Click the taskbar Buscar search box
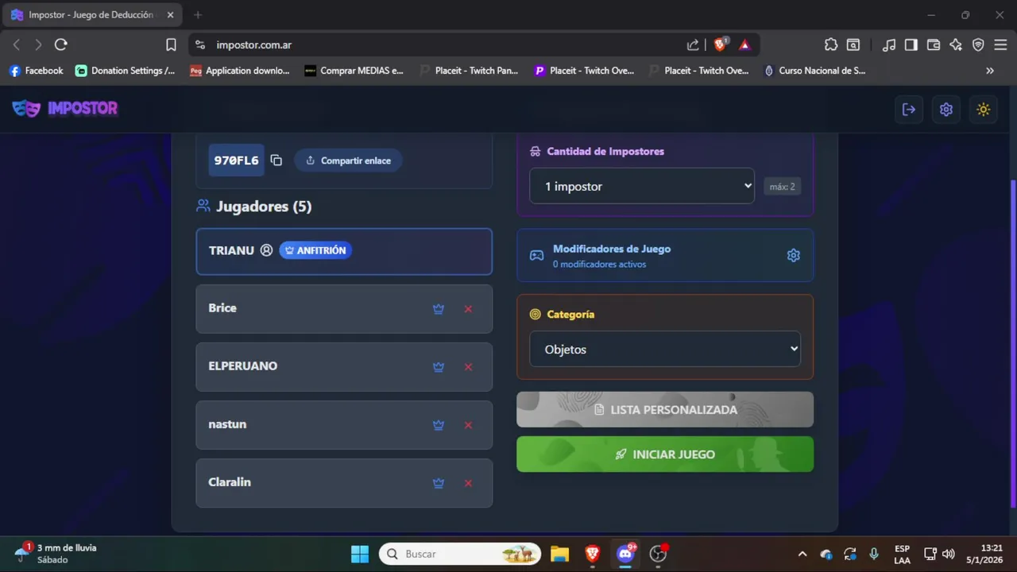The height and width of the screenshot is (572, 1017). (460, 554)
